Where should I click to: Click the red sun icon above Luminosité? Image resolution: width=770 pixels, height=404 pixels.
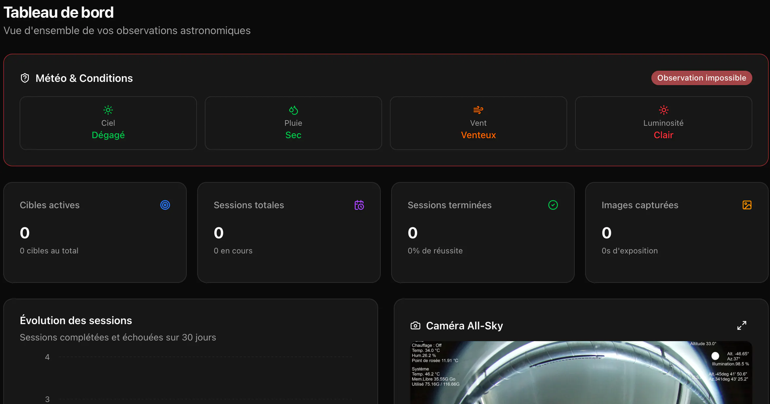[664, 110]
